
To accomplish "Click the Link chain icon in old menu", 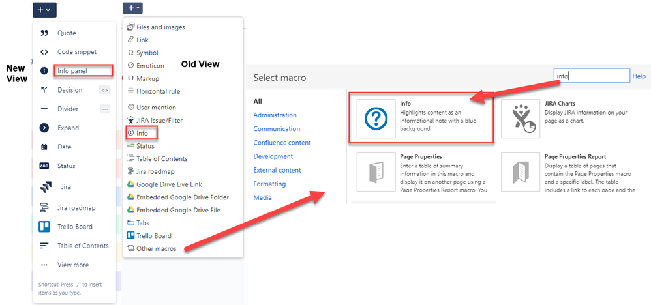I will 130,40.
